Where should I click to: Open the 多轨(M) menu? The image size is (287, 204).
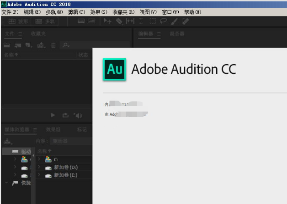(54, 12)
